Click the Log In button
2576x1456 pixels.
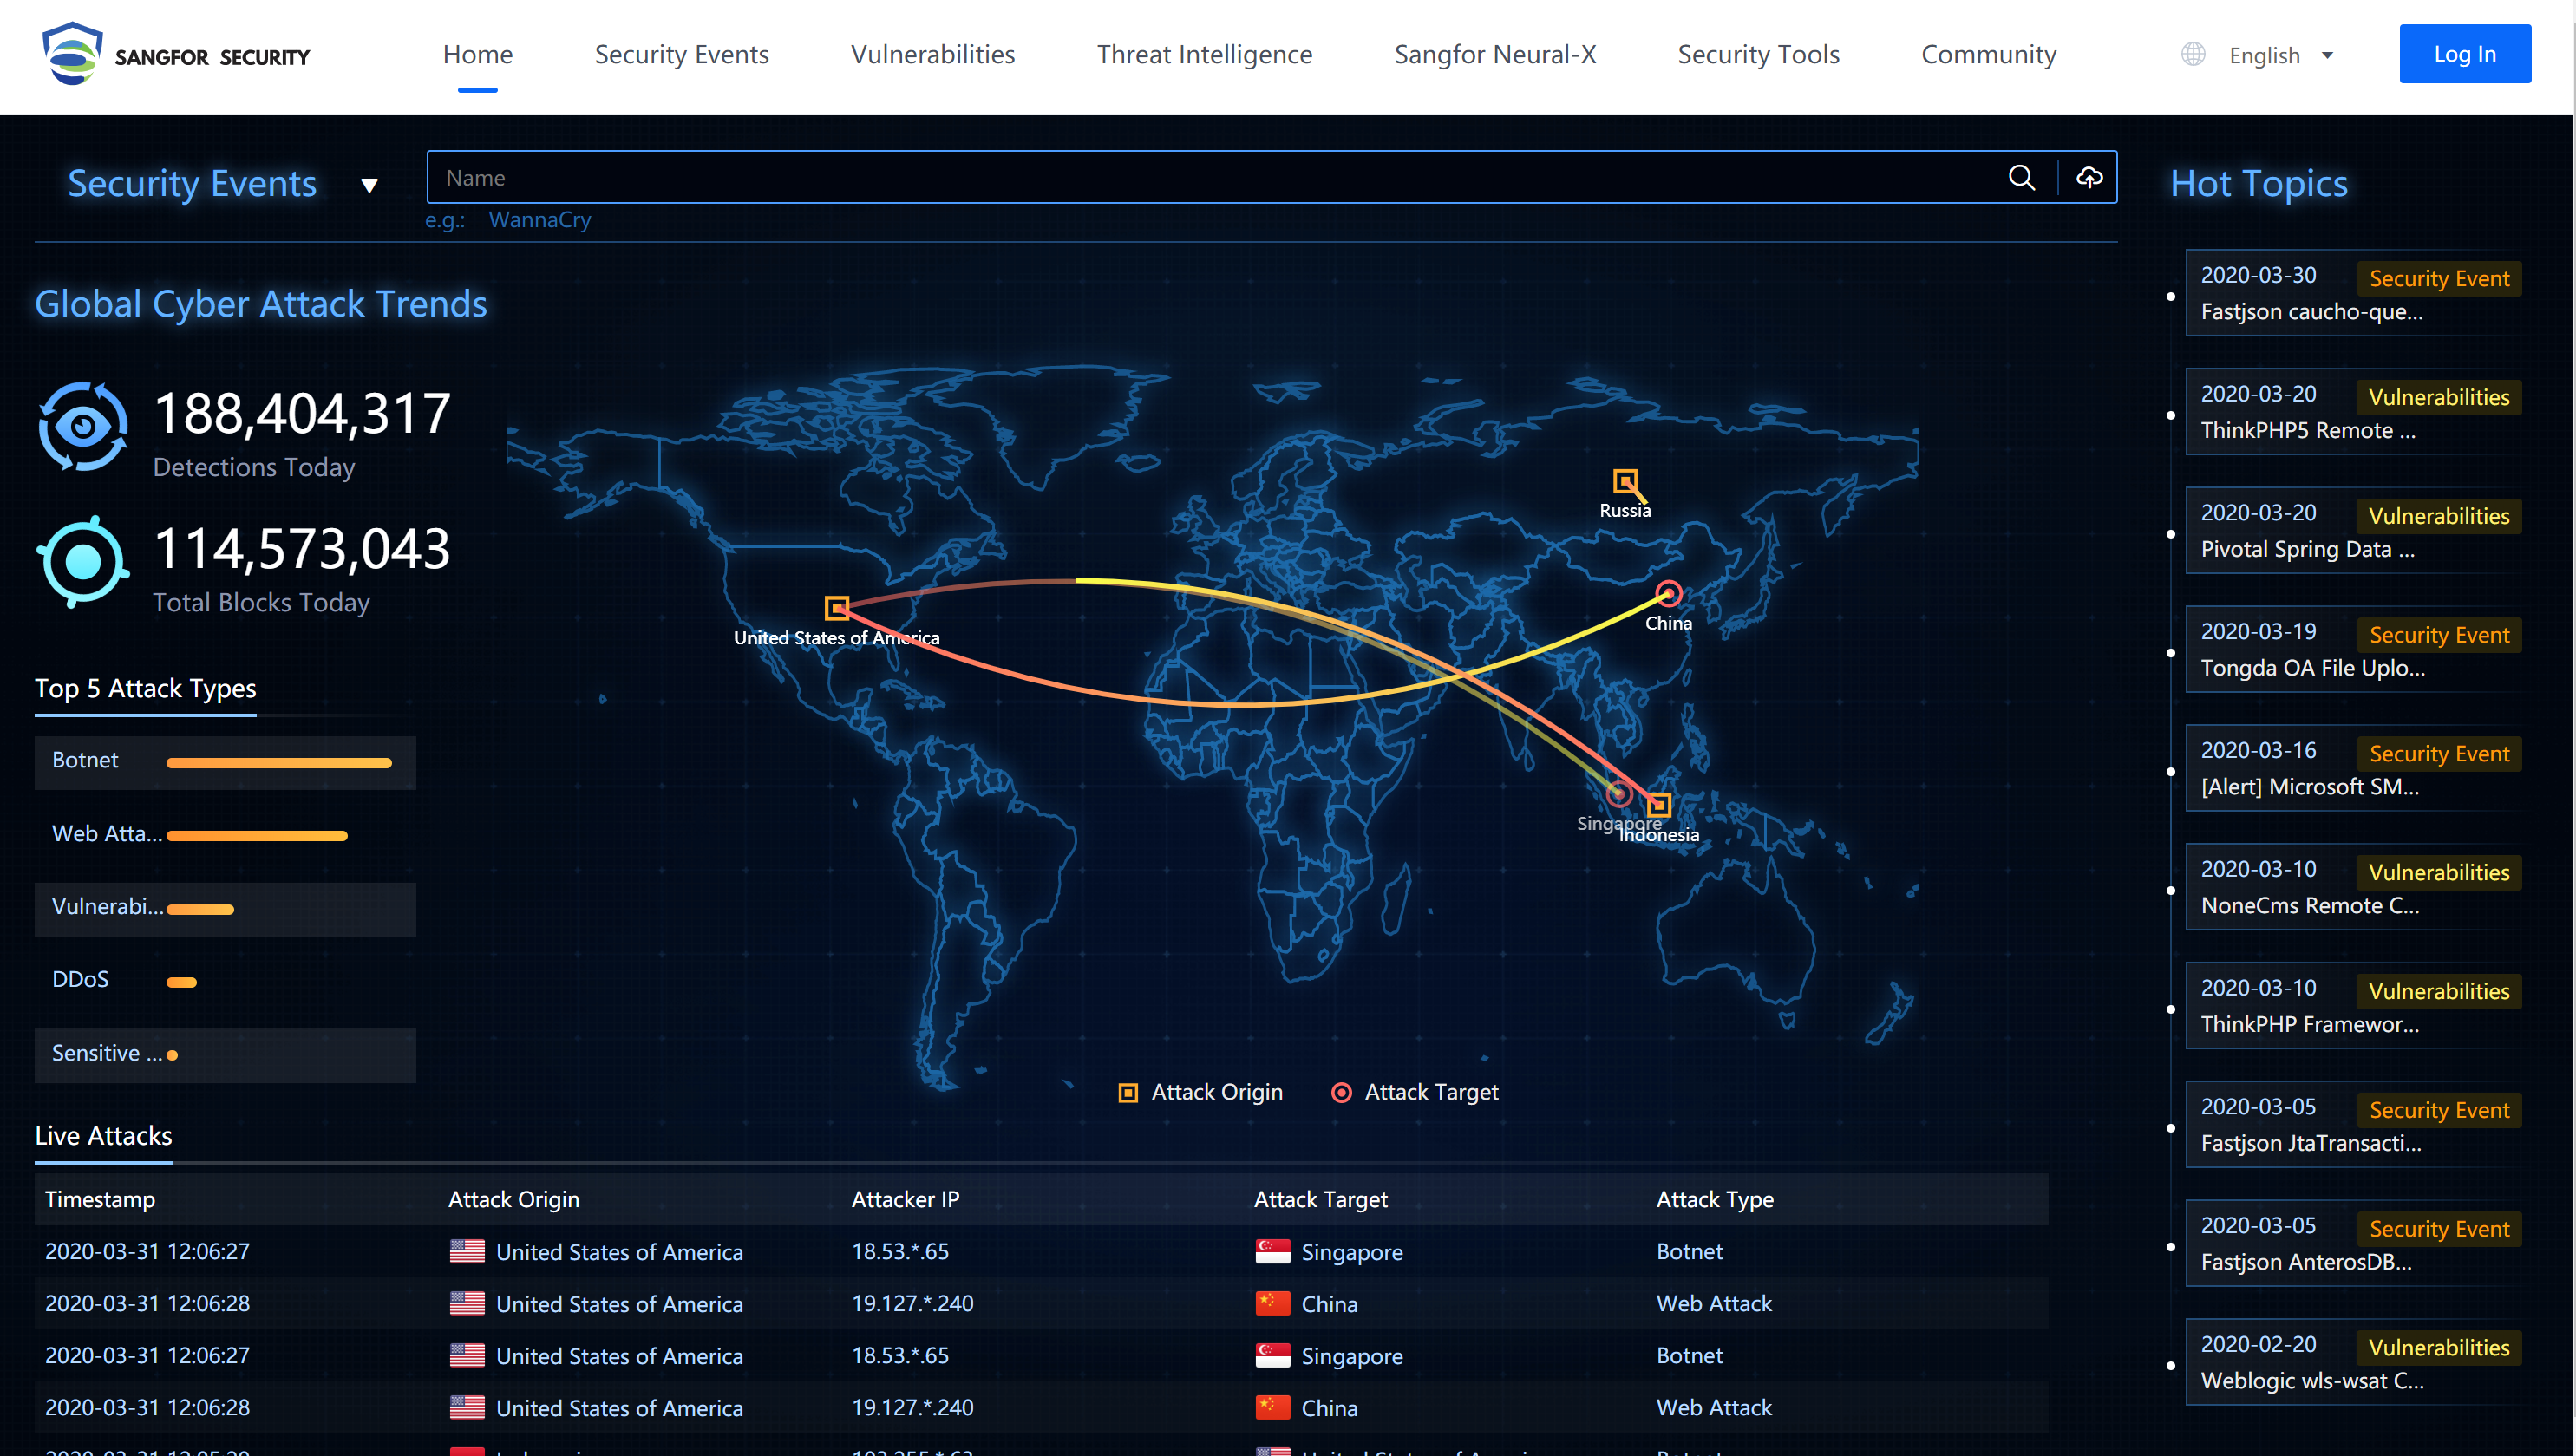tap(2464, 54)
